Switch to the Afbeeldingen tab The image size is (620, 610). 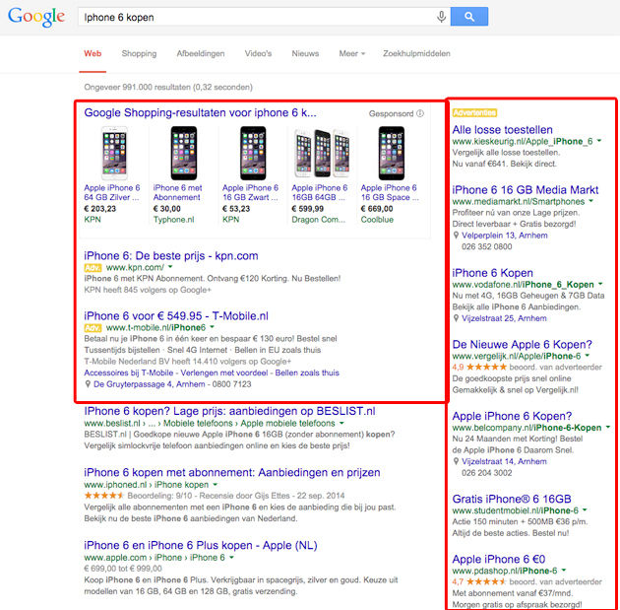[201, 54]
